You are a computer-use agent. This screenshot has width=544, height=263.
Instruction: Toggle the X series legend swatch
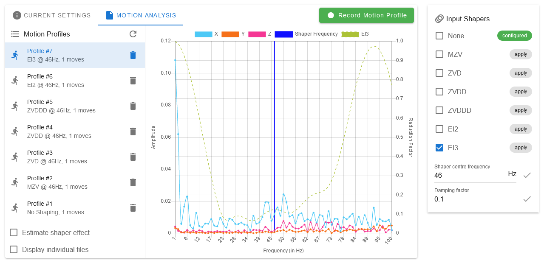coord(204,34)
